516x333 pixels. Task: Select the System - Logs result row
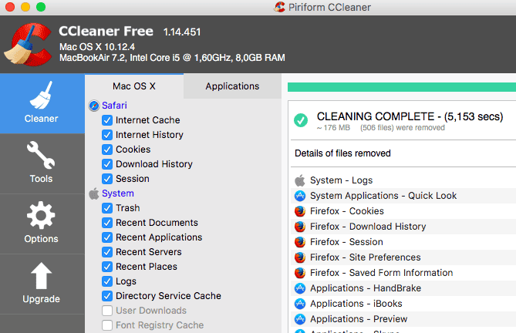pyautogui.click(x=403, y=180)
